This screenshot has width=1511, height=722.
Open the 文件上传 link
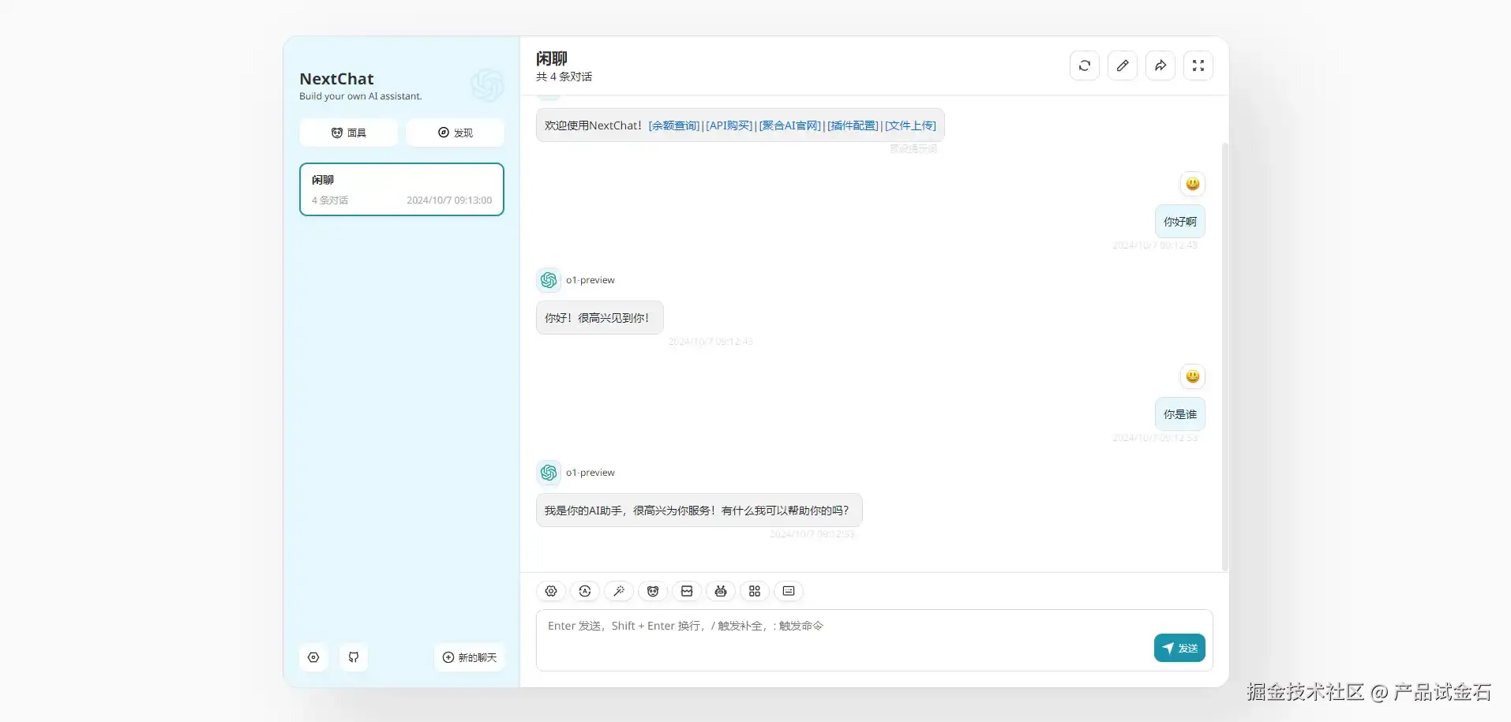tap(910, 125)
